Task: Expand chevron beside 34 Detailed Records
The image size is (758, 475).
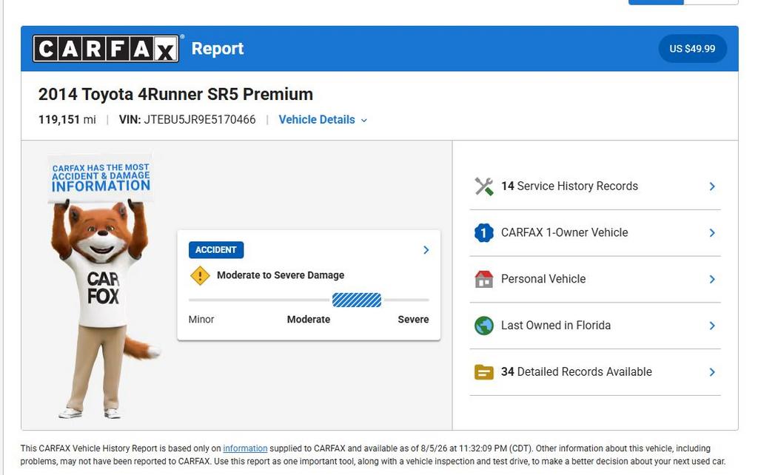Action: coord(712,372)
